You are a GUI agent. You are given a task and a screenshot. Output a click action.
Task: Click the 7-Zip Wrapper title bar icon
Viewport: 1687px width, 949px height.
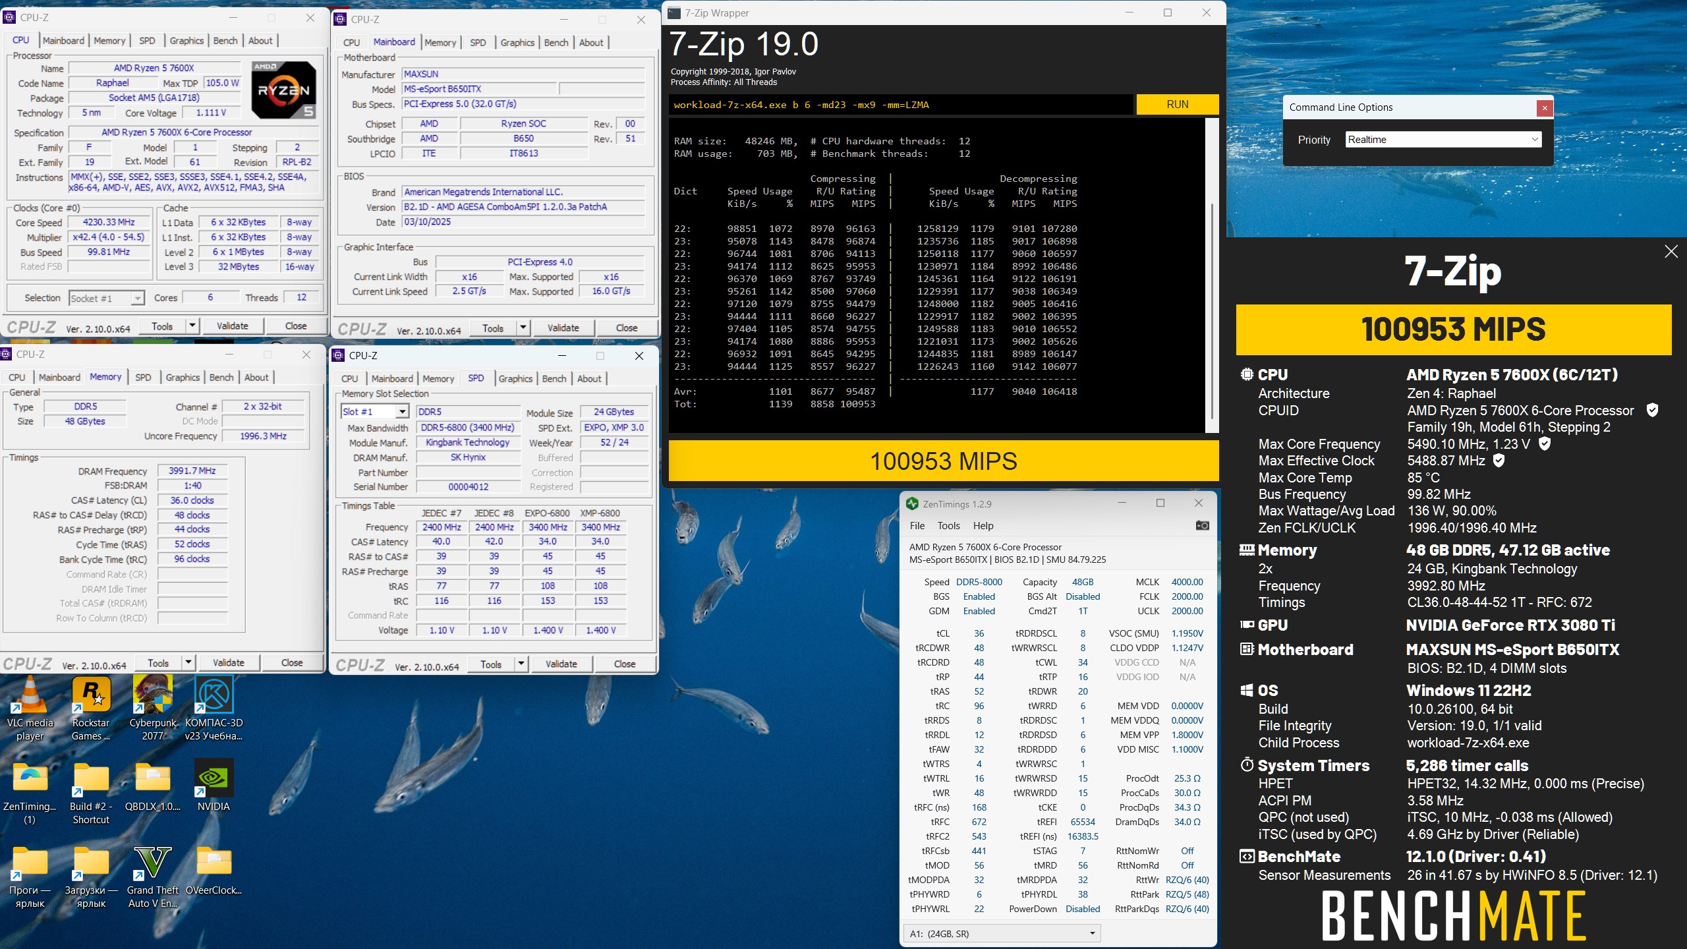(673, 13)
